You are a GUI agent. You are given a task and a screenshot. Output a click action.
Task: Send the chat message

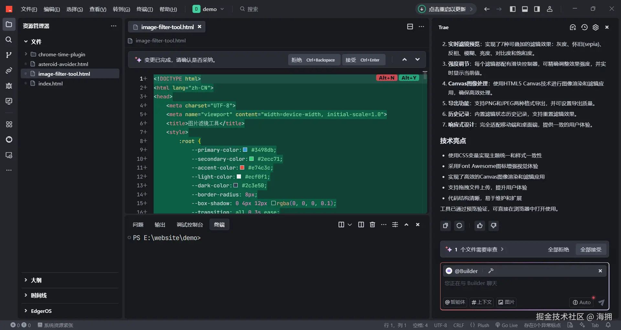pyautogui.click(x=601, y=302)
